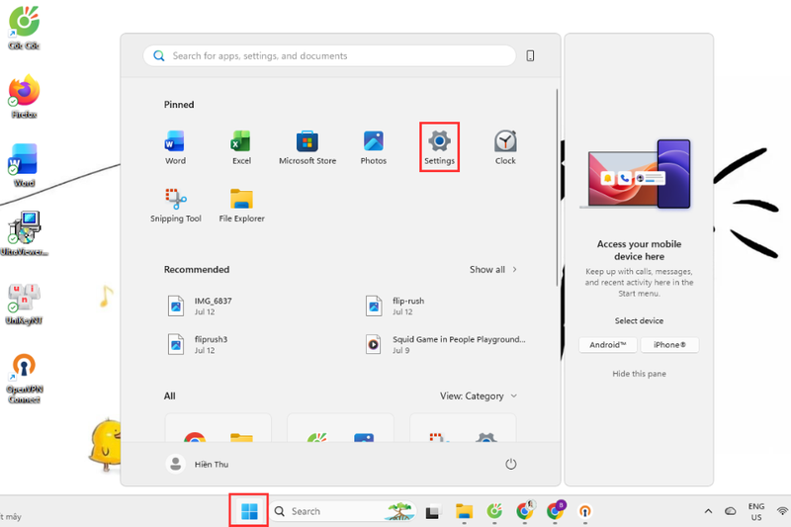Open recommended file flip-rush
This screenshot has width=791, height=527.
[x=395, y=306]
